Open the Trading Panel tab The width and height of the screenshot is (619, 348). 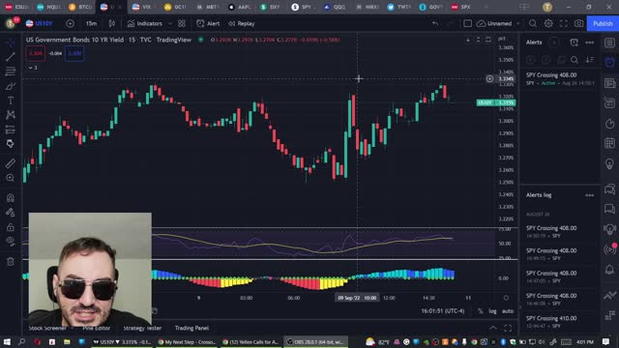click(192, 328)
